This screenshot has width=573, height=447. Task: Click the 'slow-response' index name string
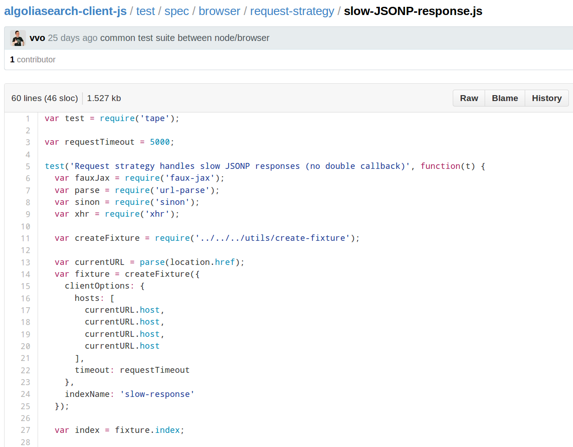[x=157, y=394]
